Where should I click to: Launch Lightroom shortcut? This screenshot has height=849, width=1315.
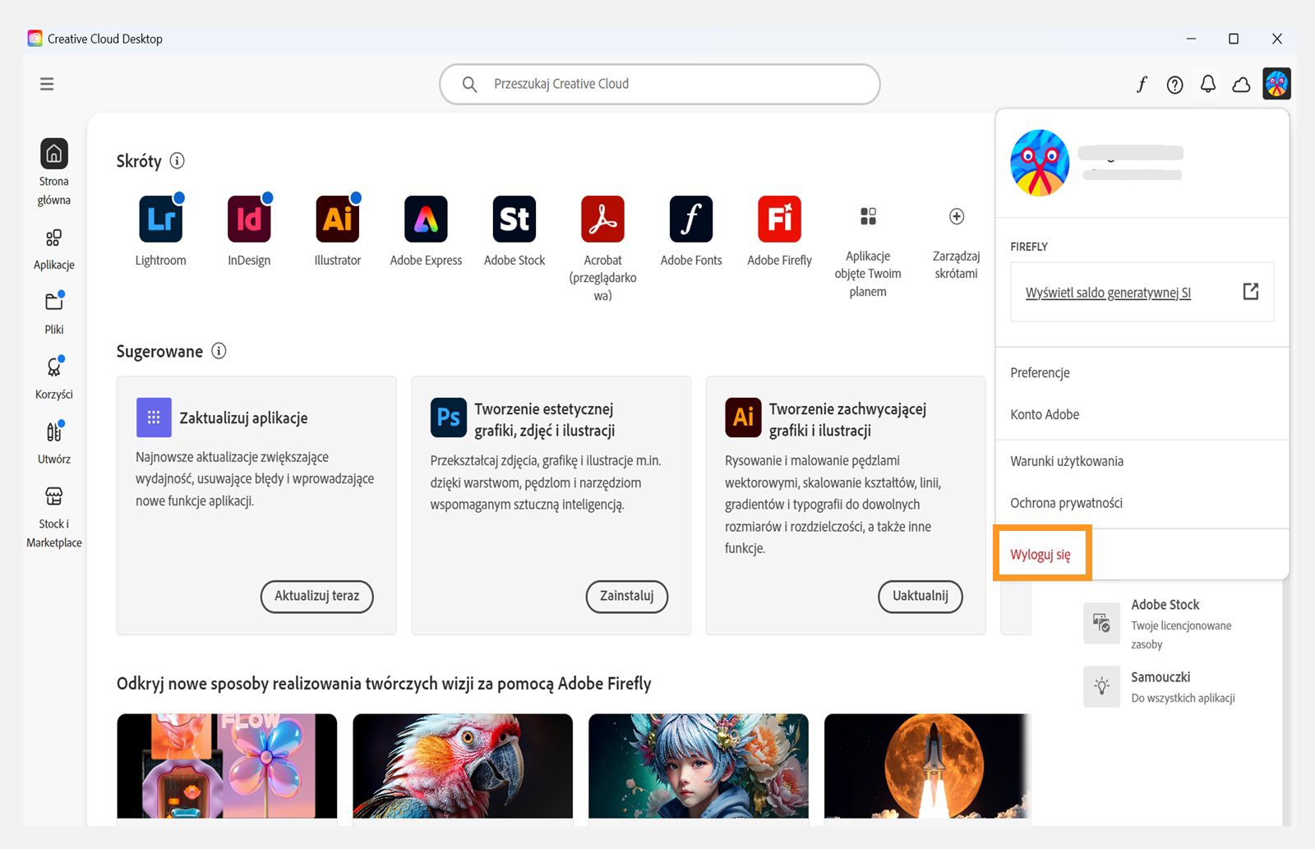pos(161,219)
